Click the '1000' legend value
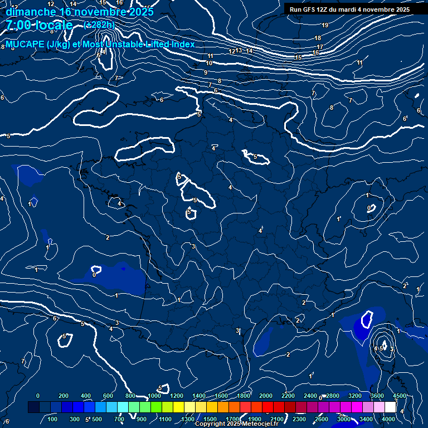This screenshot has height=428, width=428. point(154,396)
